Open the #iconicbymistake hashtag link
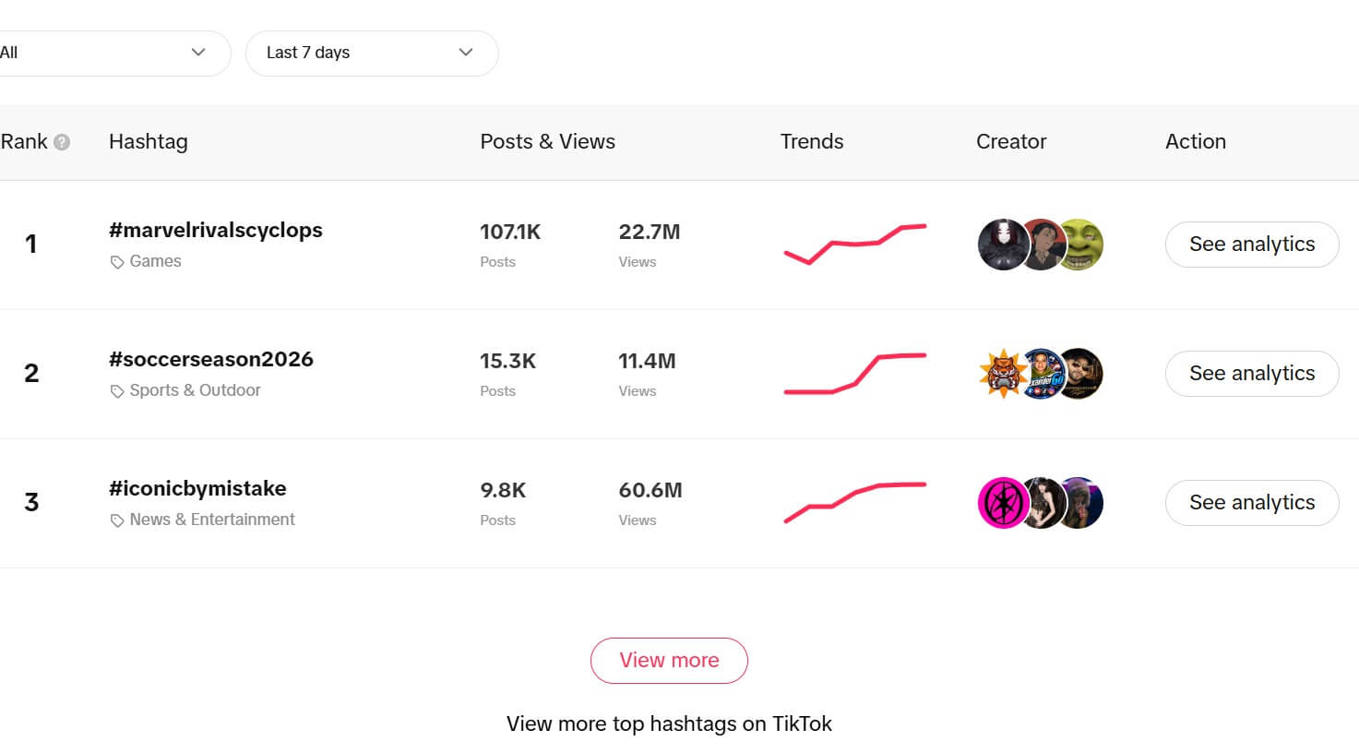Image resolution: width=1359 pixels, height=753 pixels. point(197,488)
